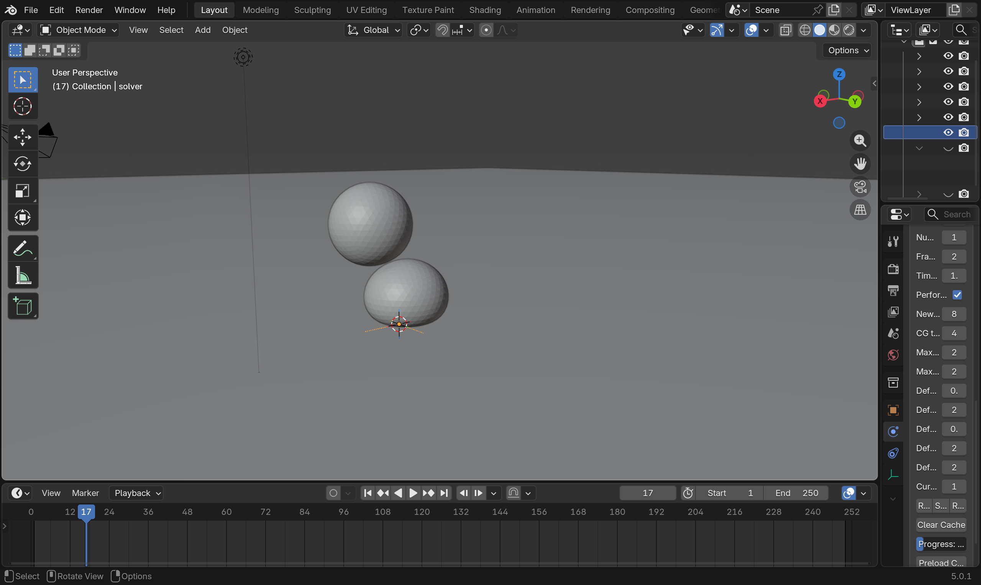This screenshot has width=981, height=585.
Task: Click the Progress bar in properties panel
Action: [941, 544]
